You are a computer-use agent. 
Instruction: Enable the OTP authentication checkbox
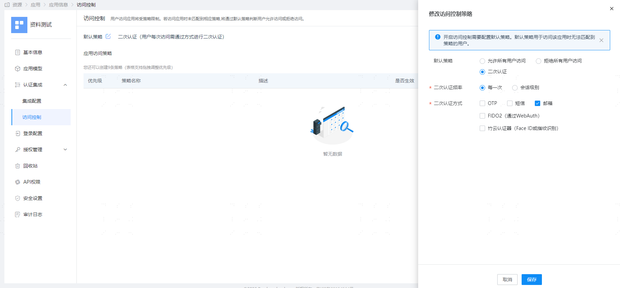click(482, 103)
